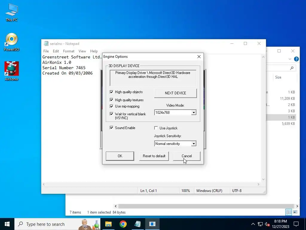Click the NEXT DEVICE button
Viewport: 306px width, 230px height.
tap(175, 93)
